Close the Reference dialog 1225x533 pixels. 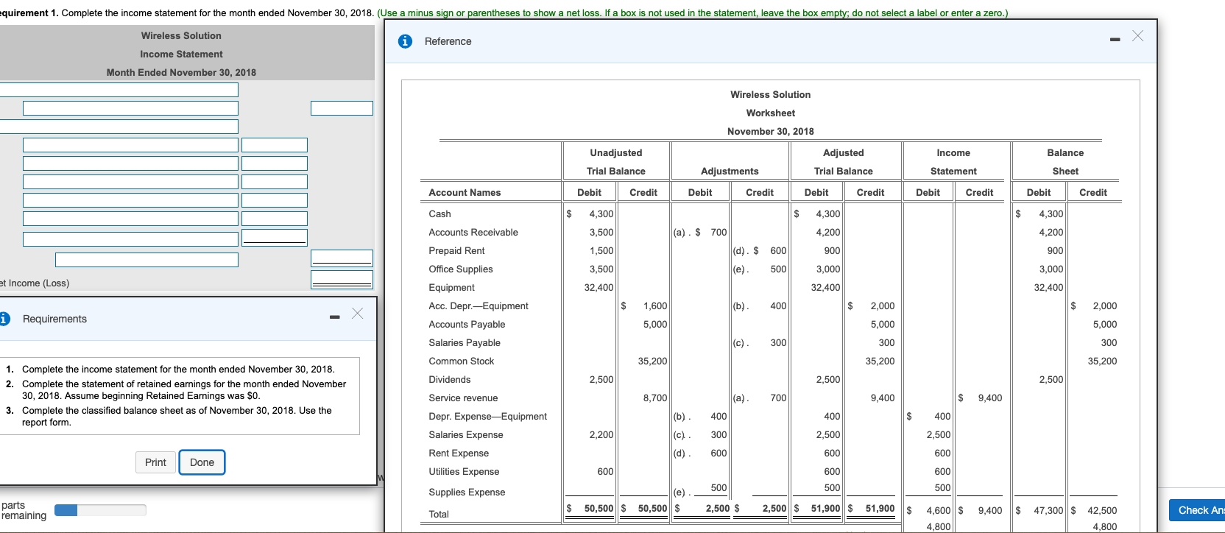pyautogui.click(x=1137, y=35)
